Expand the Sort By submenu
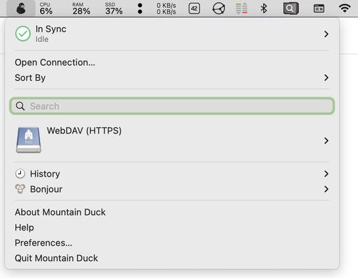Screen dimensions: 358x278 172,78
